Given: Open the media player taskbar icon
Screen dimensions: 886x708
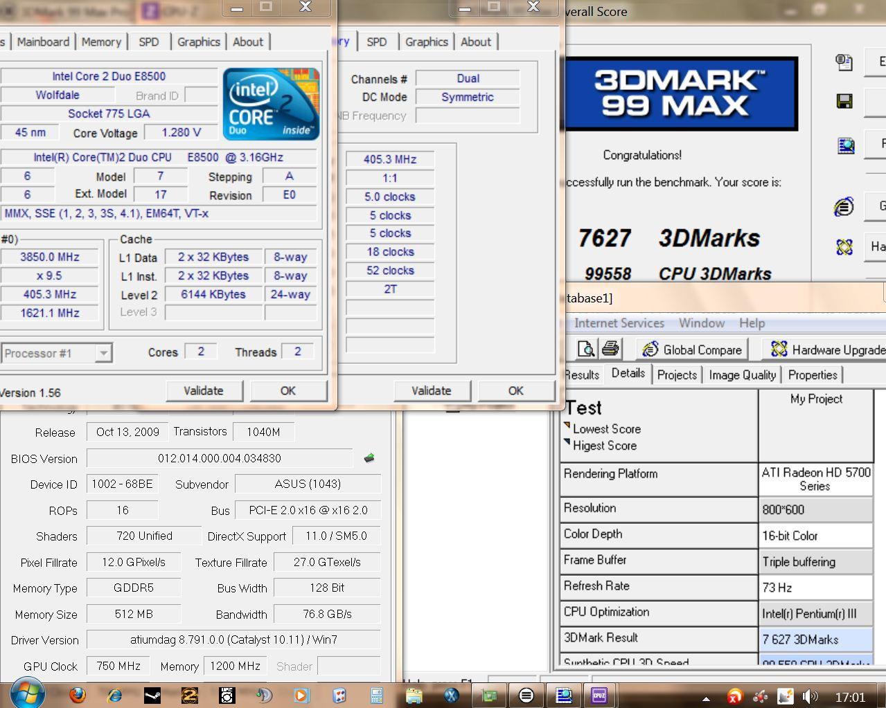Looking at the screenshot, I should tap(301, 695).
